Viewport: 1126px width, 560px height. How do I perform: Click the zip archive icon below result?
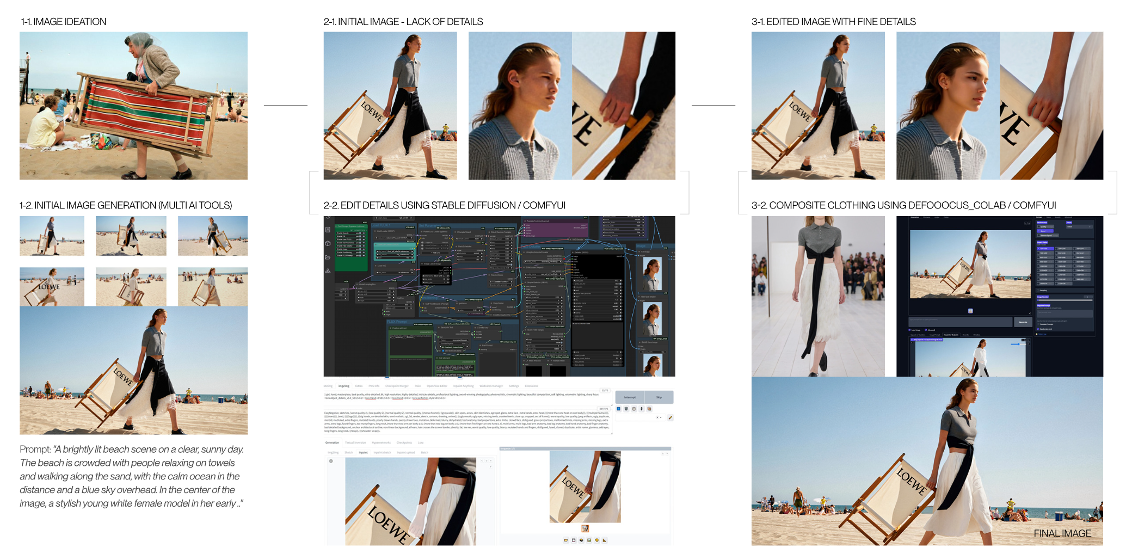pos(581,540)
